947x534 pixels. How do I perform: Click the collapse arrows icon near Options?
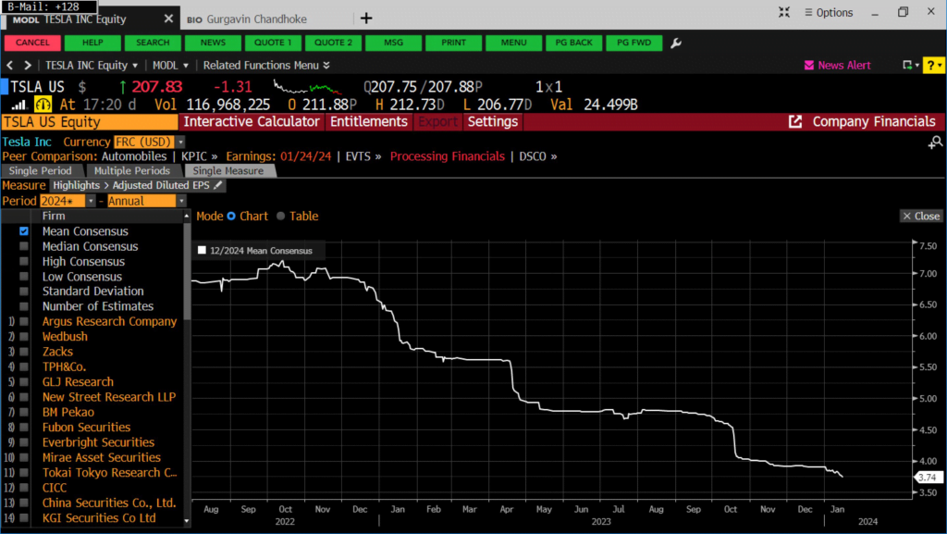pyautogui.click(x=784, y=12)
